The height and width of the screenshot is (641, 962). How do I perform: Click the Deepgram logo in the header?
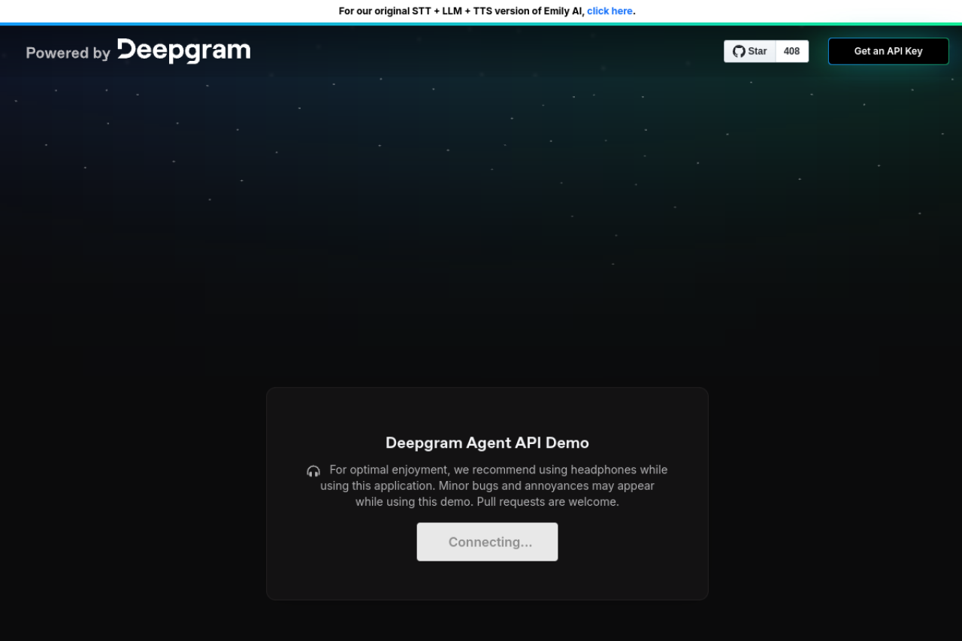tap(184, 51)
